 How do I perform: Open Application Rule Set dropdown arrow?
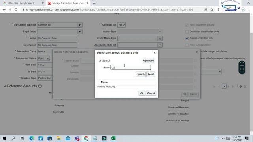click(160, 45)
